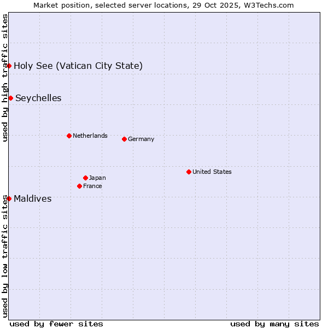Select the United States red dot
The width and height of the screenshot is (328, 328).
pos(189,172)
